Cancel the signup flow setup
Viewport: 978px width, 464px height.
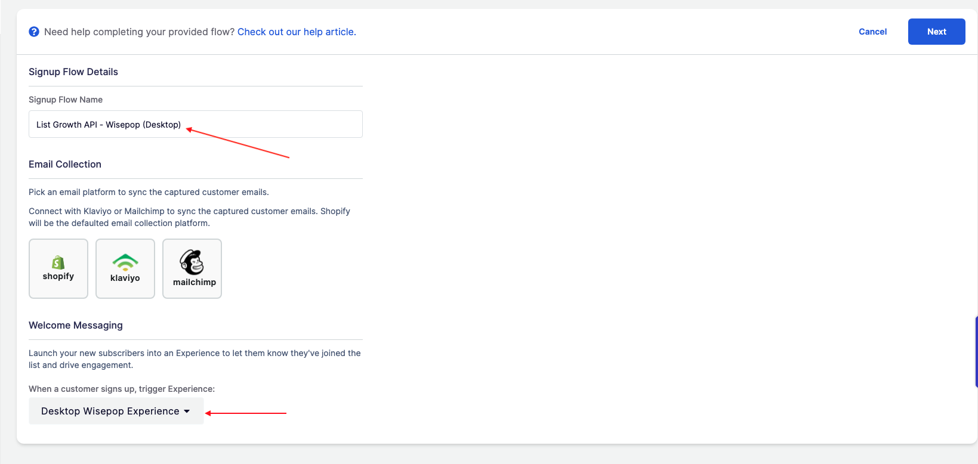872,32
